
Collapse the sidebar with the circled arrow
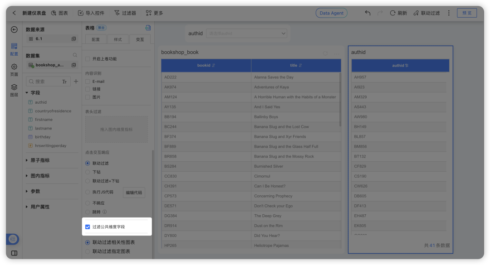pyautogui.click(x=14, y=29)
